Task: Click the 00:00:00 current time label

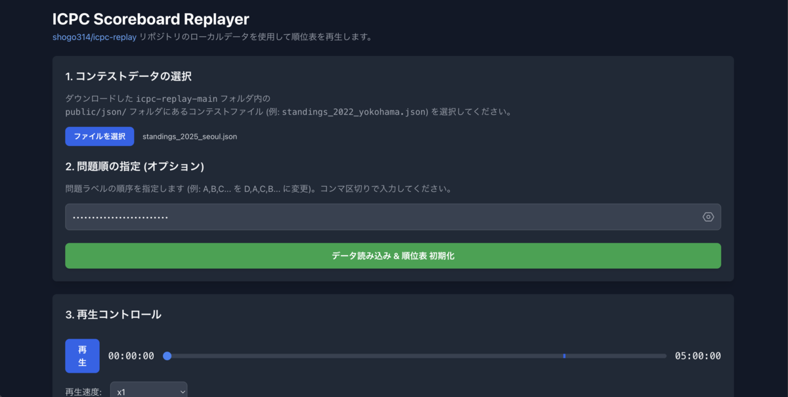Action: (x=131, y=356)
